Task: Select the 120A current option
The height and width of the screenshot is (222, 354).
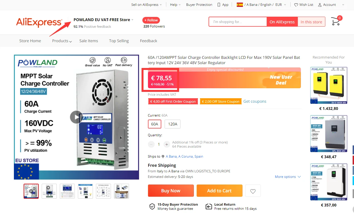Action: [172, 124]
